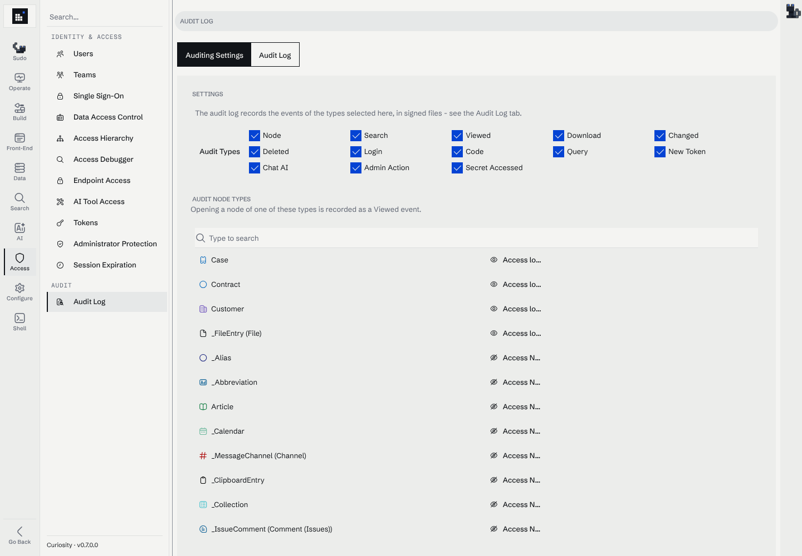
Task: Uncheck the Deleted audit type checkbox
Action: coord(255,152)
